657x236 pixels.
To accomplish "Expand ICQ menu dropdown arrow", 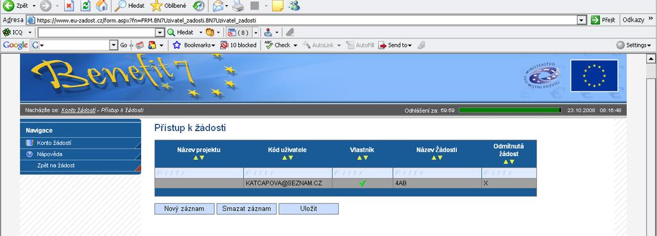I will coord(30,32).
